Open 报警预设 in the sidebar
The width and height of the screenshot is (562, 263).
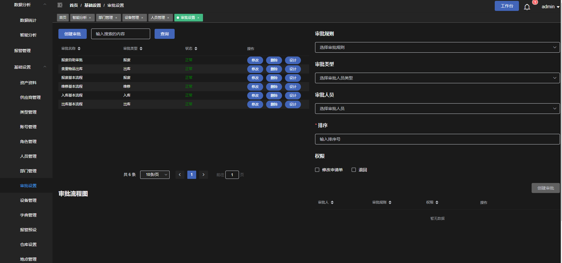(28, 230)
